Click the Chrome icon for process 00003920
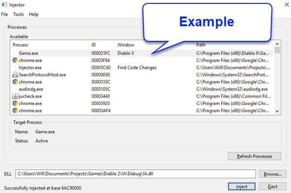291x193 pixels. 15,103
